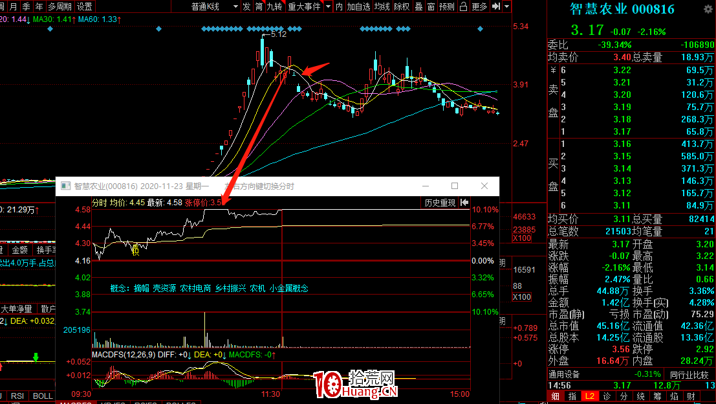
Task: Open the 小金属概念 concept link
Action: click(289, 288)
